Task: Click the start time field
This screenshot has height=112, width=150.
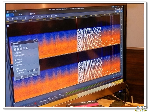Action: [x=50, y=99]
